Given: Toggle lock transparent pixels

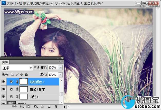Looking at the screenshot, I should pos(12,74).
